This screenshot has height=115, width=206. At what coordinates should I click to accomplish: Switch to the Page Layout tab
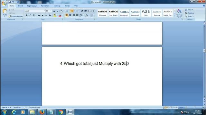(32, 6)
